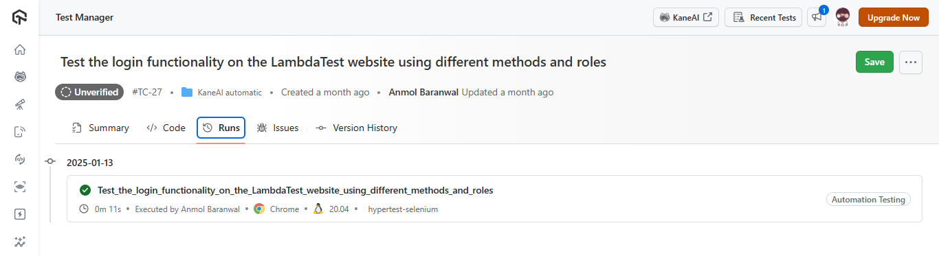Open the telescope icon in sidebar
Viewport: 939px width, 256px height.
click(20, 104)
